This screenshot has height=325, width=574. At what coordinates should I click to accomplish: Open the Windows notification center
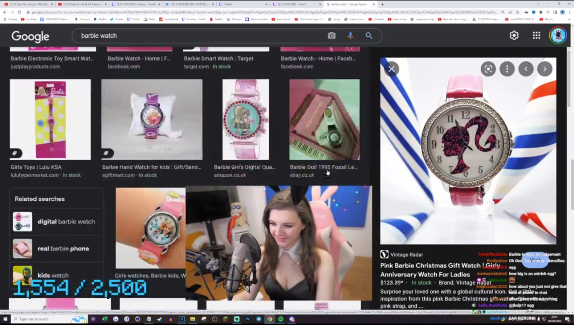click(x=567, y=319)
